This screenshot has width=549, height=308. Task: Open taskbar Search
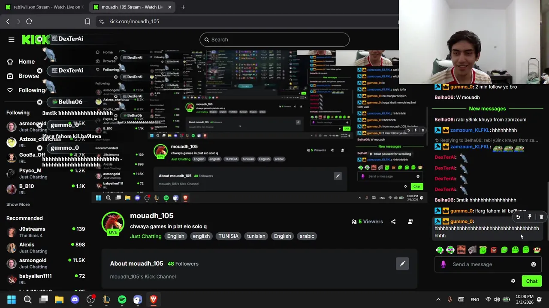pyautogui.click(x=27, y=299)
